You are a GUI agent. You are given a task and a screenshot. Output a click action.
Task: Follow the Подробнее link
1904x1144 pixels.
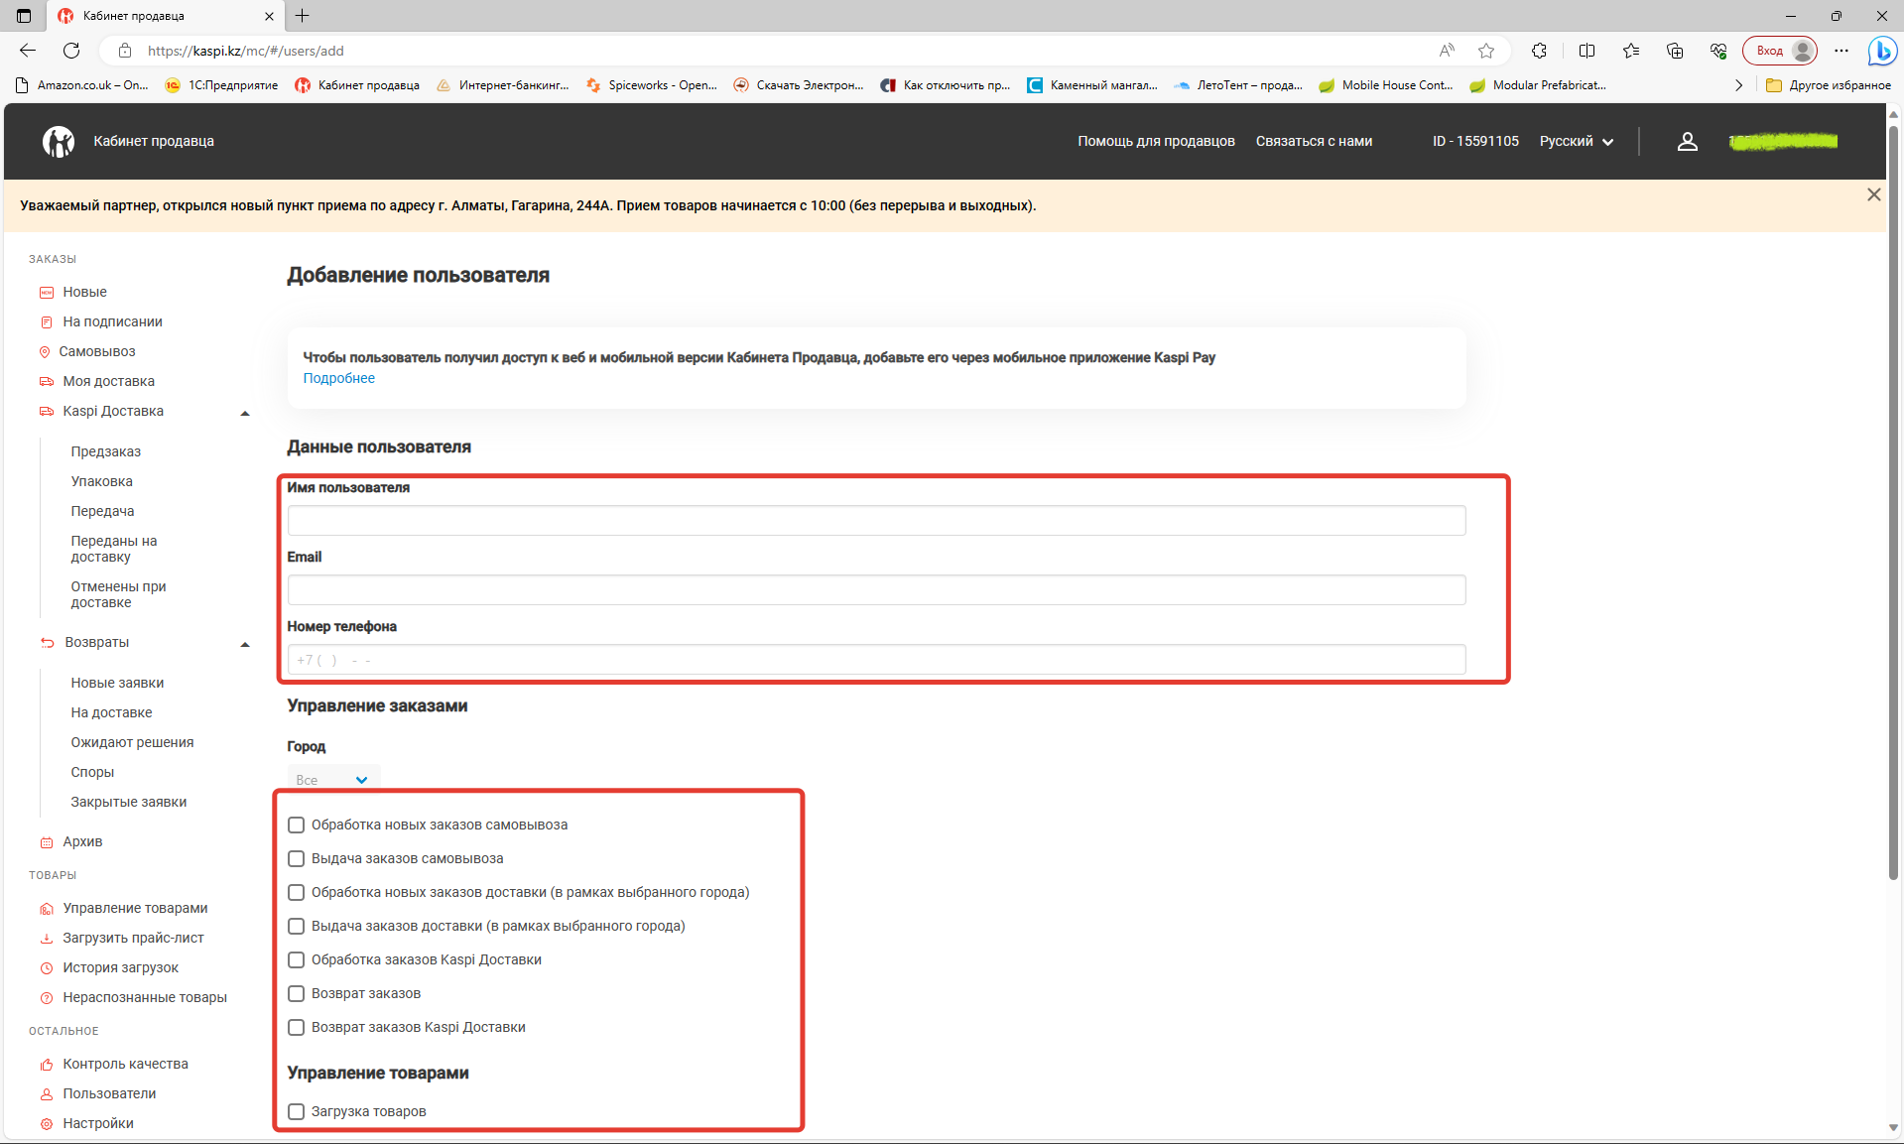point(338,378)
